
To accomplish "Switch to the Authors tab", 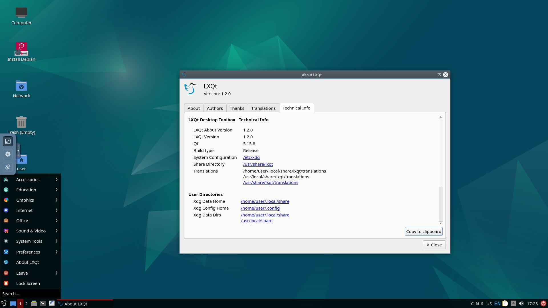I will [x=215, y=108].
